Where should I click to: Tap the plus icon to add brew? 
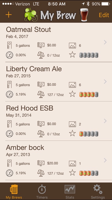coord(9,15)
